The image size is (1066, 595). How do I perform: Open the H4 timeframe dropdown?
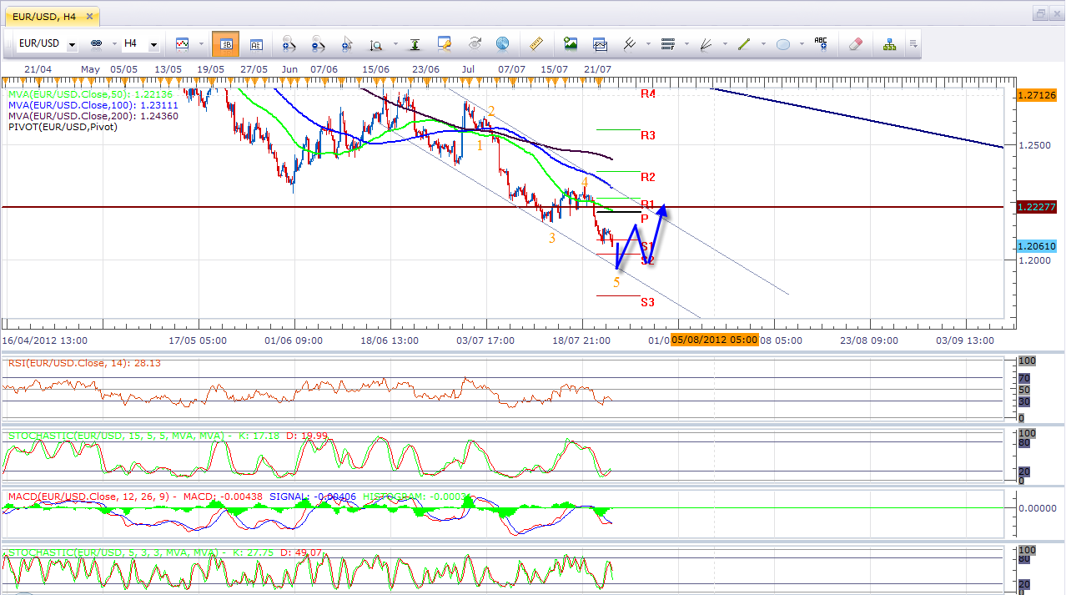(153, 44)
